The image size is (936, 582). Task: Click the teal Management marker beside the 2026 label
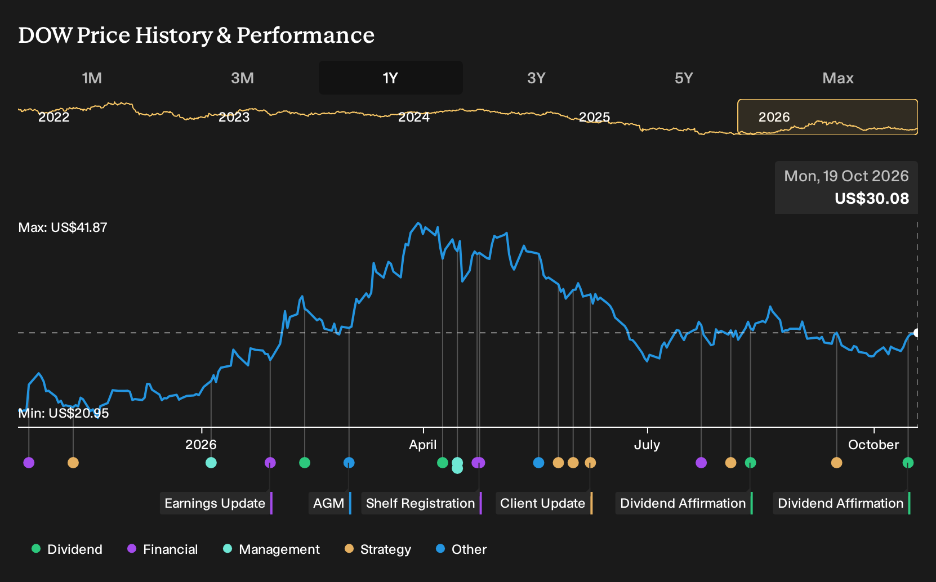211,463
